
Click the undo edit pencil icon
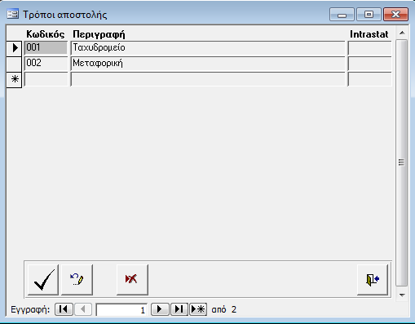point(77,279)
